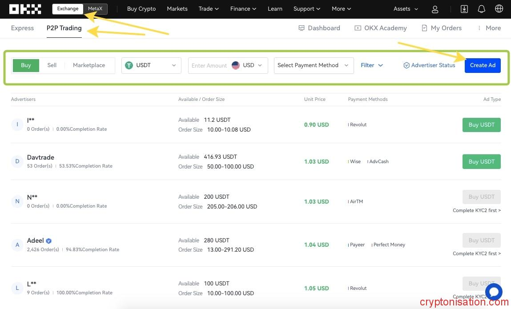Open the My Orders link
This screenshot has height=309, width=511.
click(442, 28)
